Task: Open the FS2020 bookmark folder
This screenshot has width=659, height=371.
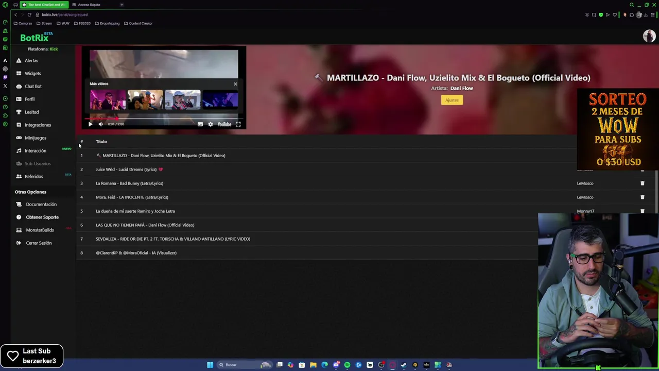Action: (82, 23)
